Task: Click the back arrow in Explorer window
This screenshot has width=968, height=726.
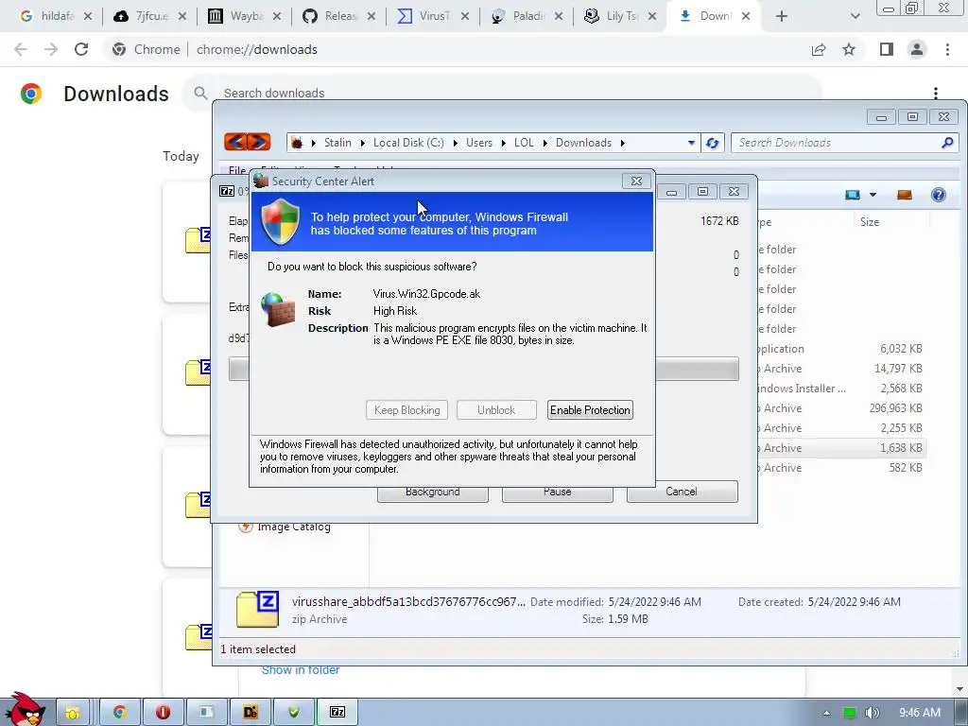Action: click(x=235, y=142)
